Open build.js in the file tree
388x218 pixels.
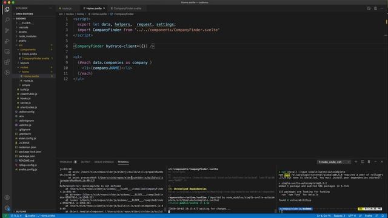click(24, 90)
